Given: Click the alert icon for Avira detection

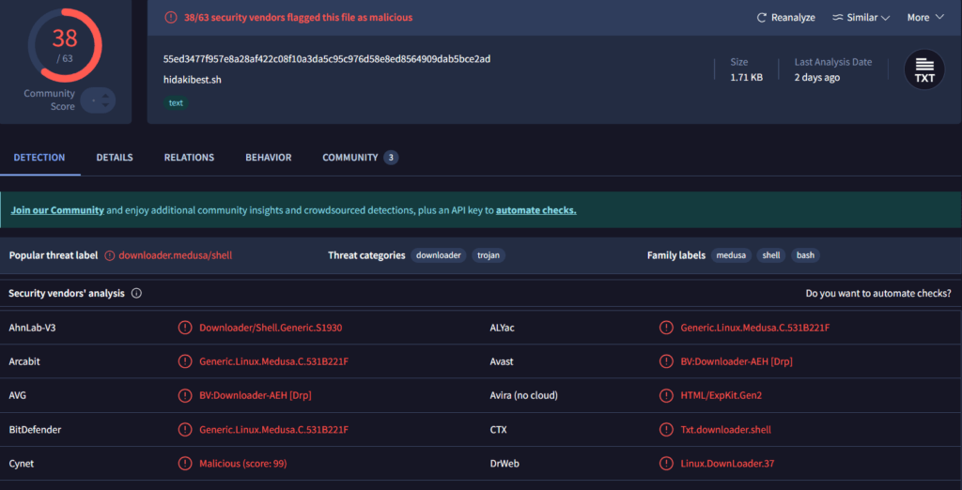Looking at the screenshot, I should coord(666,395).
